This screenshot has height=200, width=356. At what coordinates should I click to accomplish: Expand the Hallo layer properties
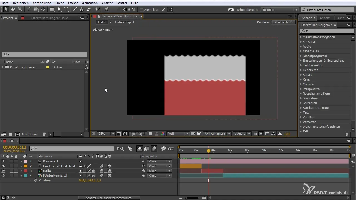21,171
